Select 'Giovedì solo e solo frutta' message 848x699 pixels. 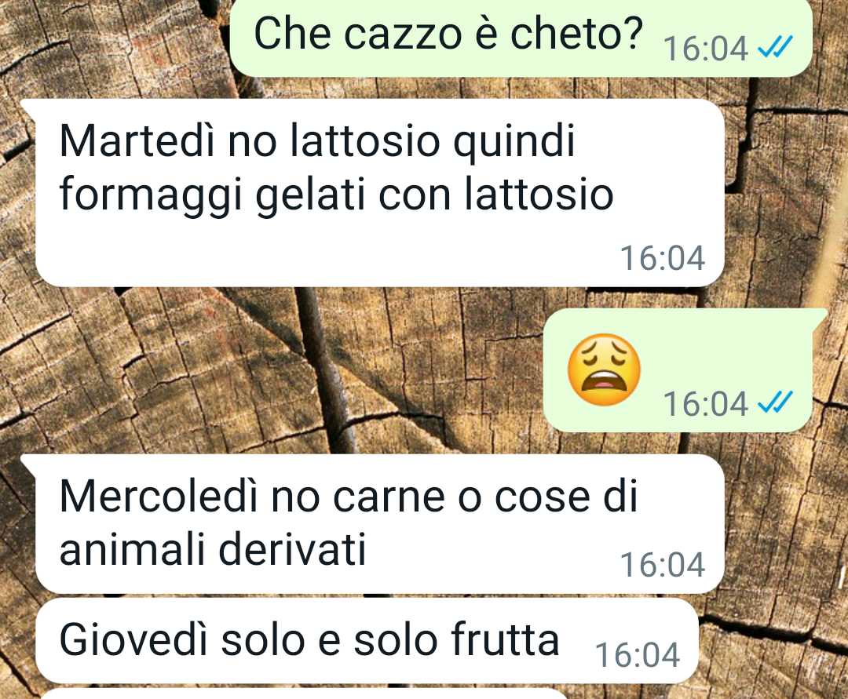coord(367,641)
